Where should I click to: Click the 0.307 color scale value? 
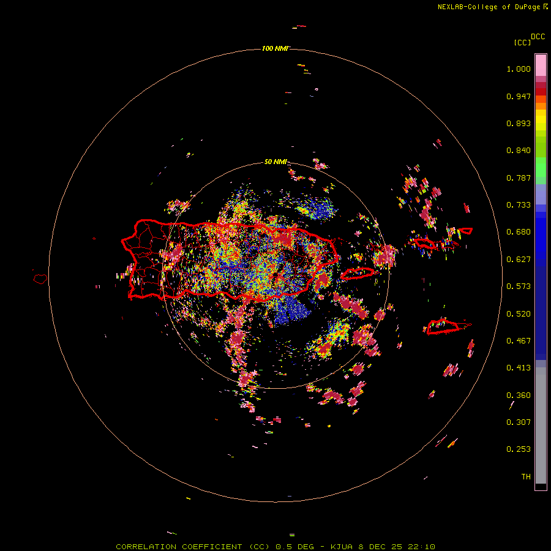tap(519, 422)
